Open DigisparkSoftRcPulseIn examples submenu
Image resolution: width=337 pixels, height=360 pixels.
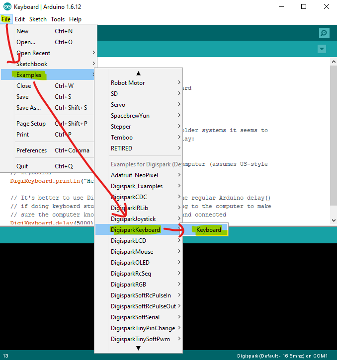coord(139,295)
